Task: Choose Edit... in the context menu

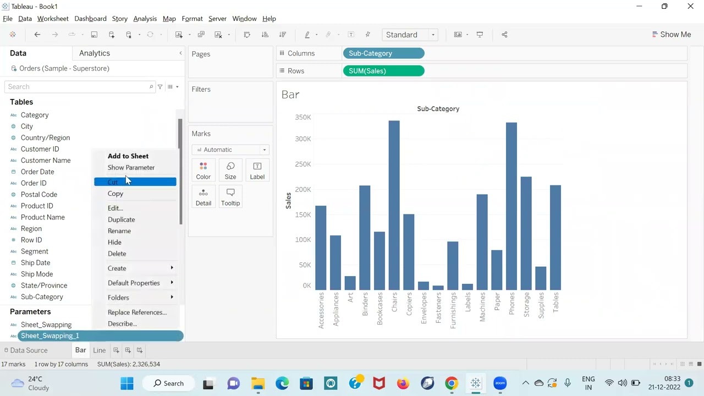Action: [x=116, y=208]
